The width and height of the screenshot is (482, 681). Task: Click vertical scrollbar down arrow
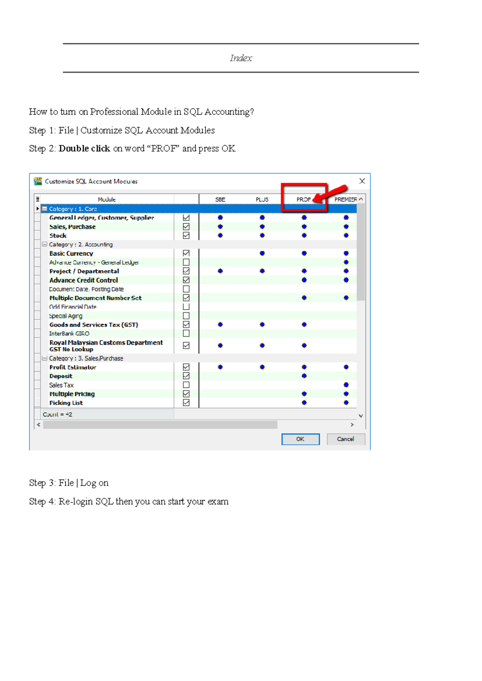pos(361,416)
